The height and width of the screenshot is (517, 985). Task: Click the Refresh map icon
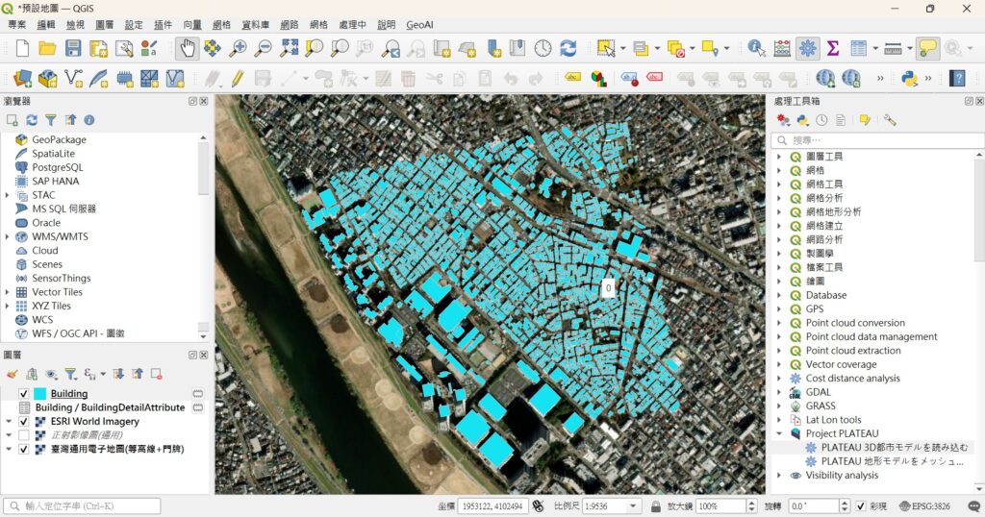point(568,48)
